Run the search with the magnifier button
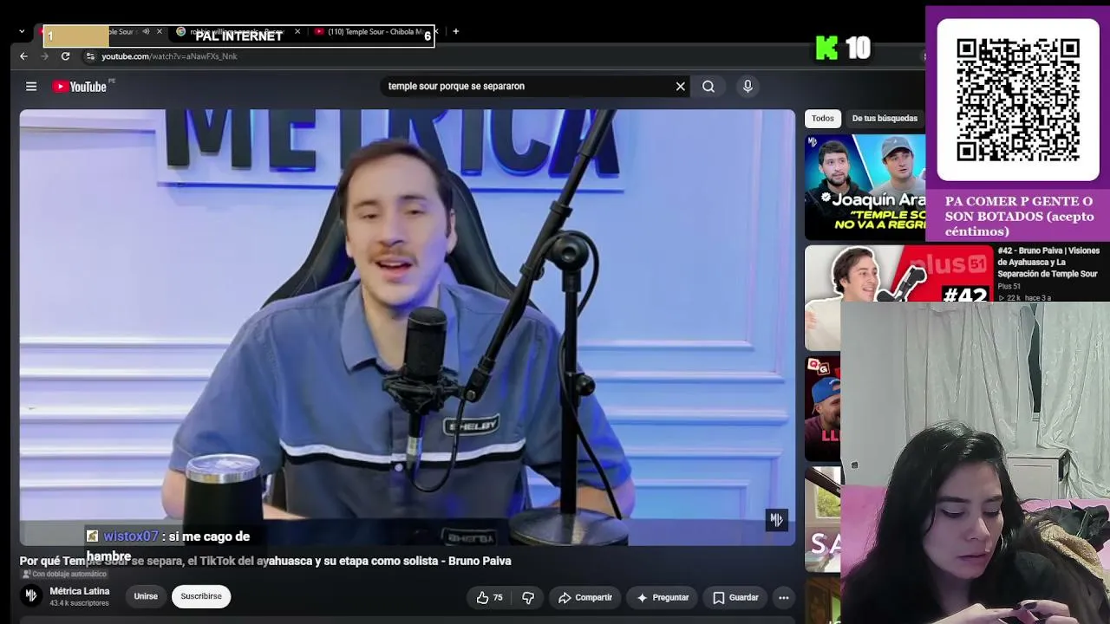The height and width of the screenshot is (624, 1110). (708, 86)
